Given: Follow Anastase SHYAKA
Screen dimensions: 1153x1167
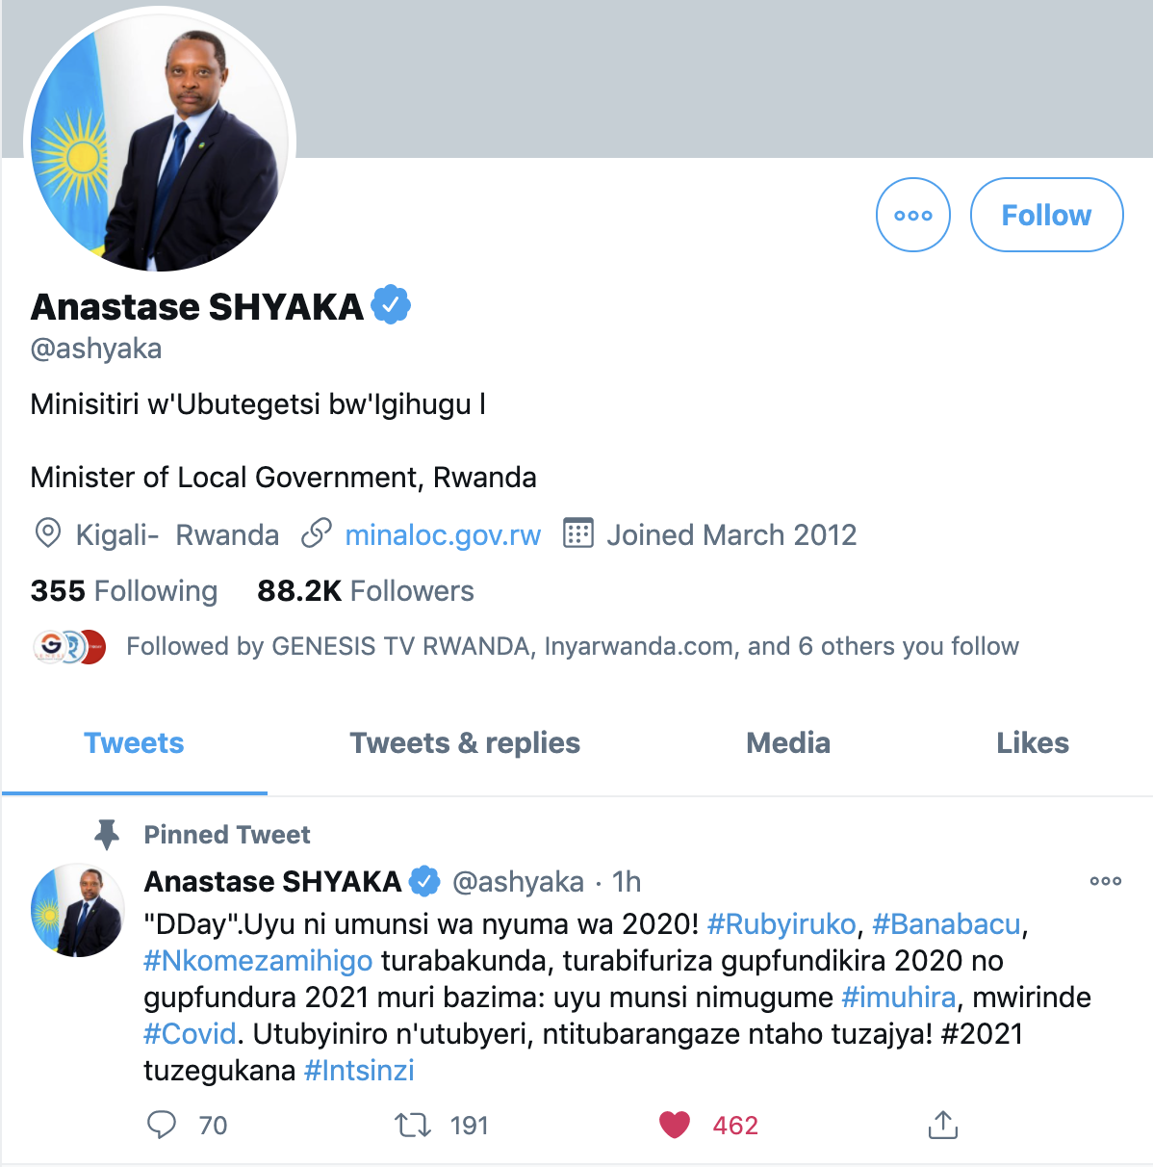Looking at the screenshot, I should tap(1046, 215).
